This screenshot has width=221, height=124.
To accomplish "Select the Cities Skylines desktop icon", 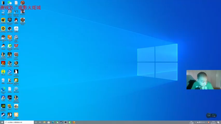I will pyautogui.click(x=16, y=37).
